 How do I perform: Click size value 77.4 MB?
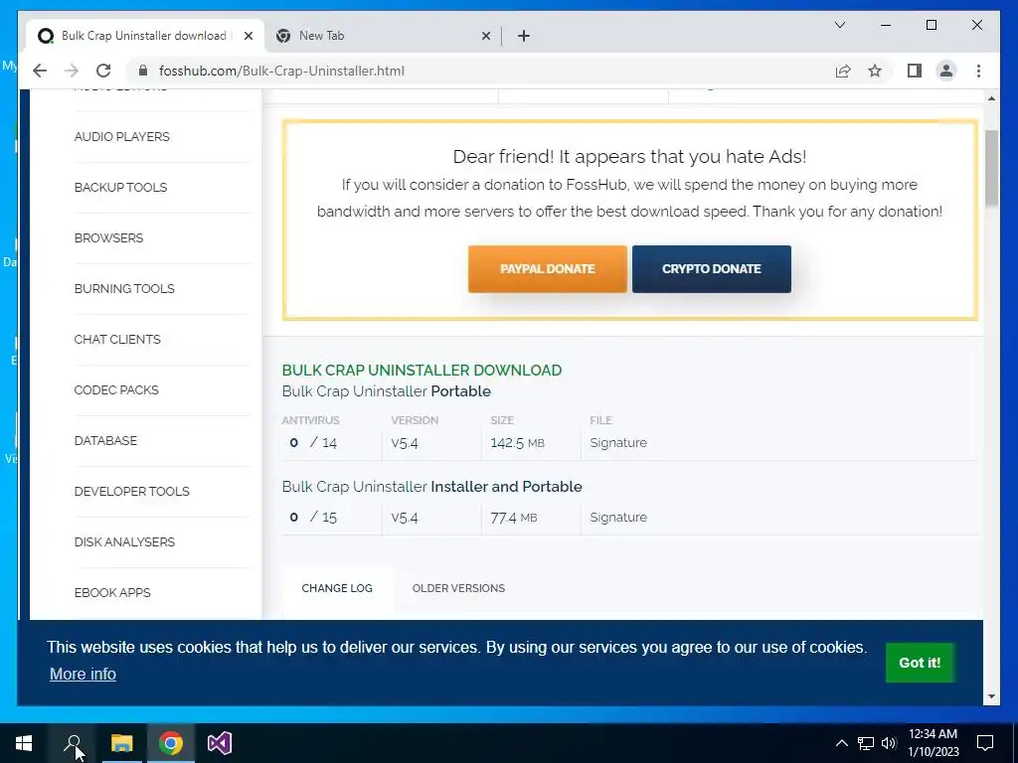click(x=514, y=517)
